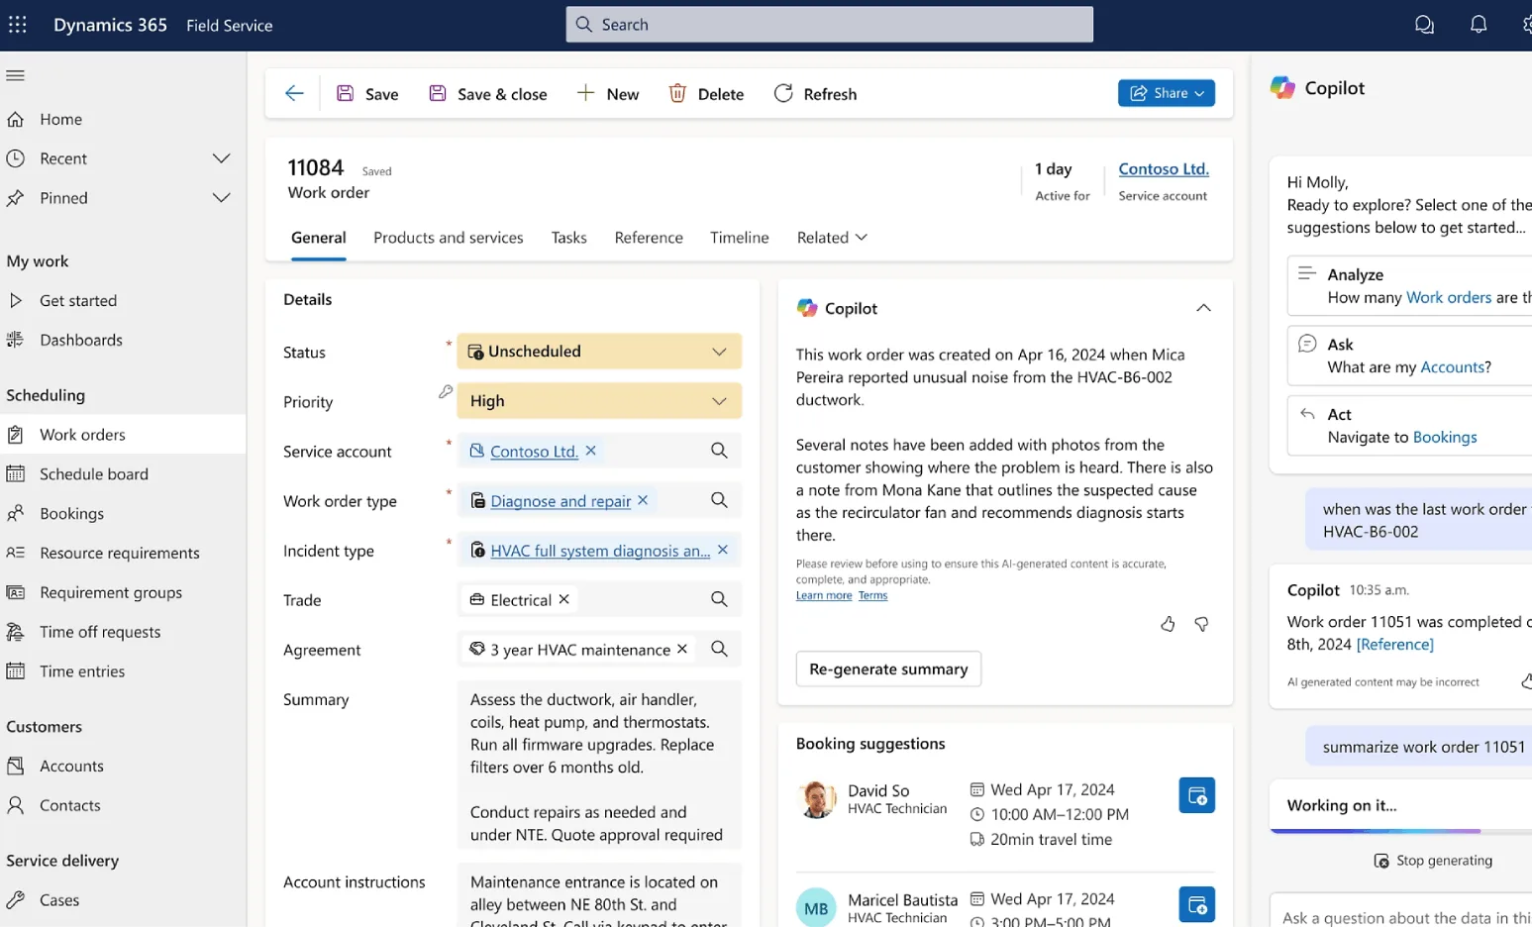Switch to Products and services tab
The width and height of the screenshot is (1532, 927).
click(x=449, y=238)
